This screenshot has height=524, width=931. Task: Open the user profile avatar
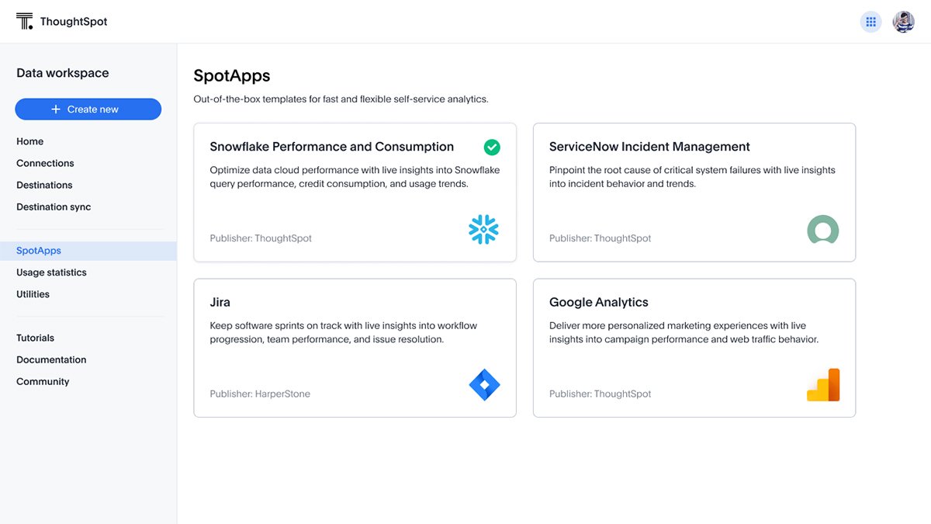[x=903, y=21]
